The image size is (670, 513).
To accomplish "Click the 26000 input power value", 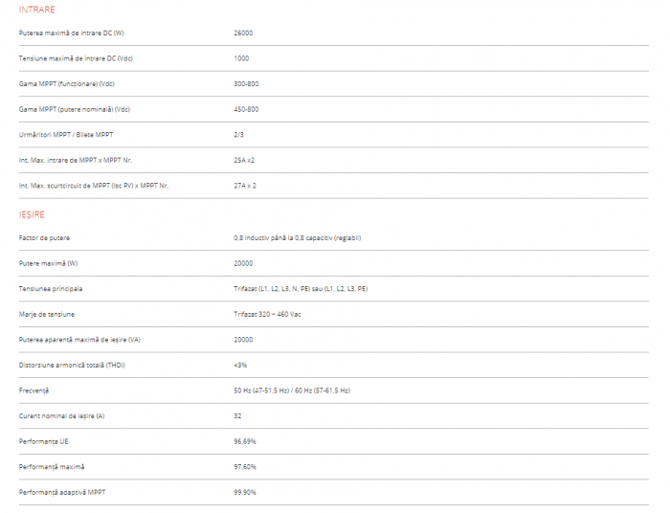I will click(243, 33).
